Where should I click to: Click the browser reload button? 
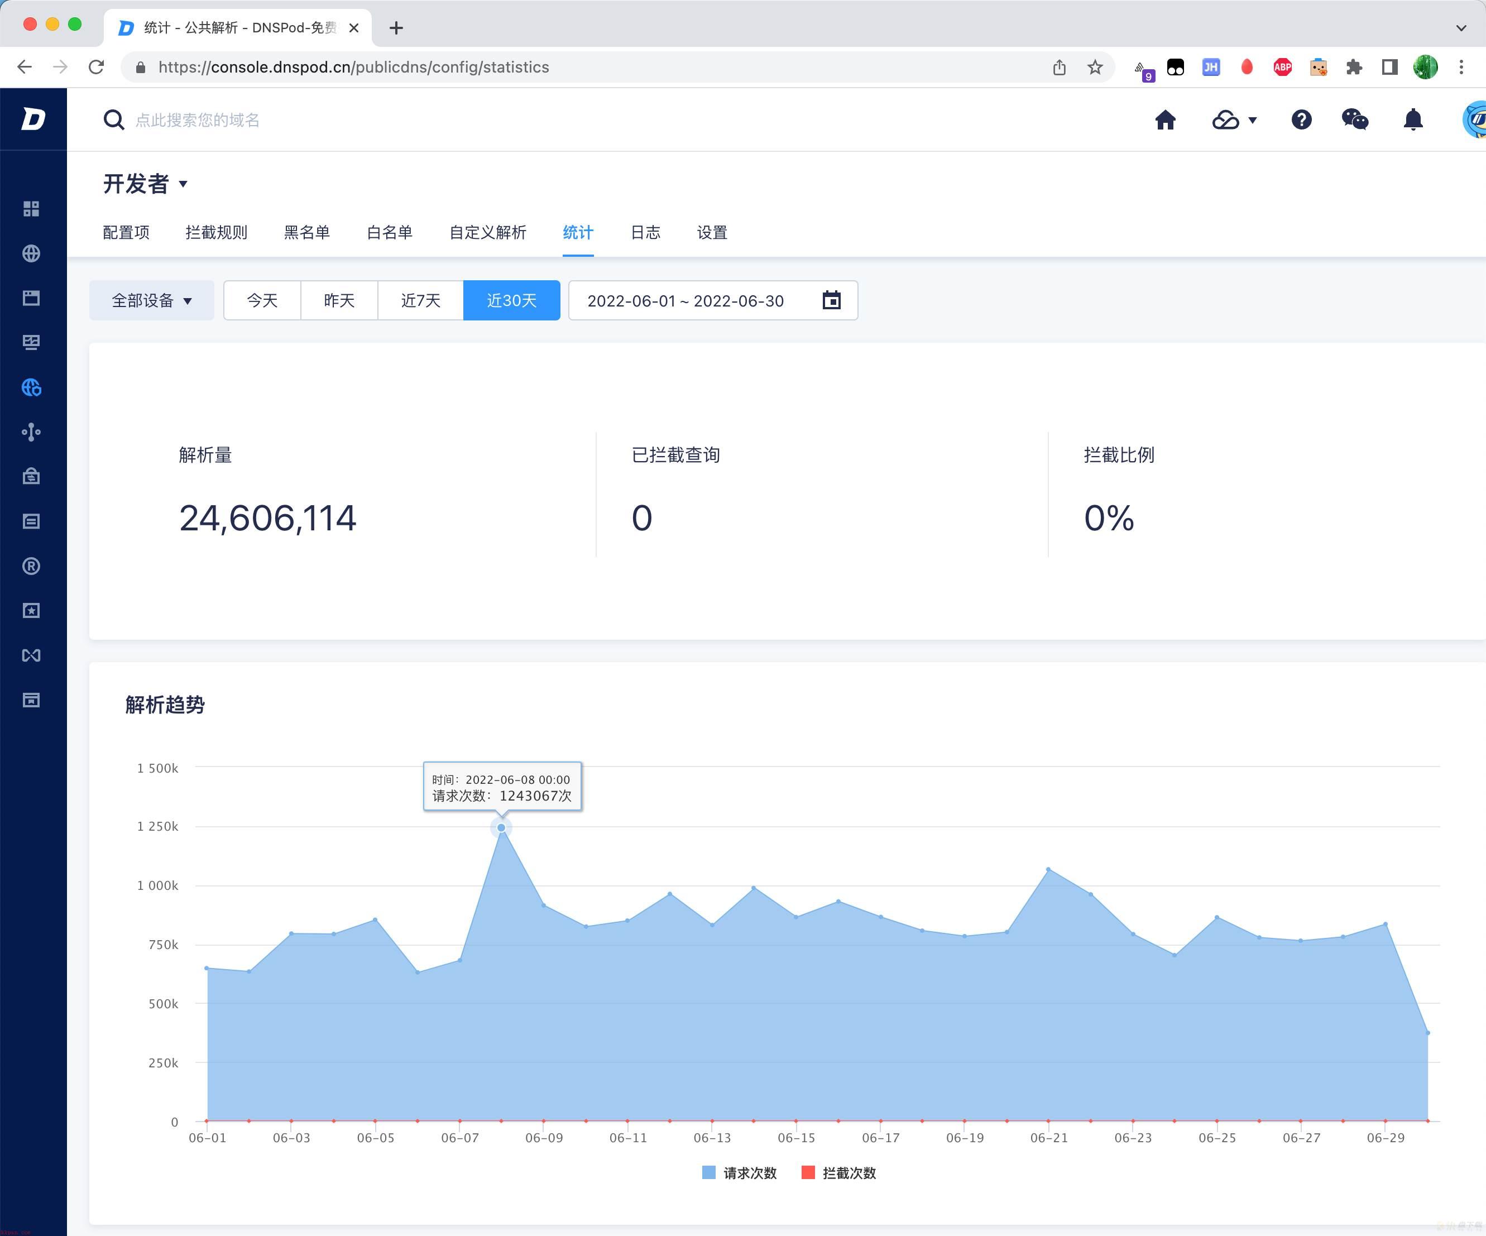click(96, 67)
